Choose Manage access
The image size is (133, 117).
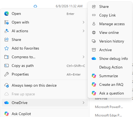[x=110, y=24]
